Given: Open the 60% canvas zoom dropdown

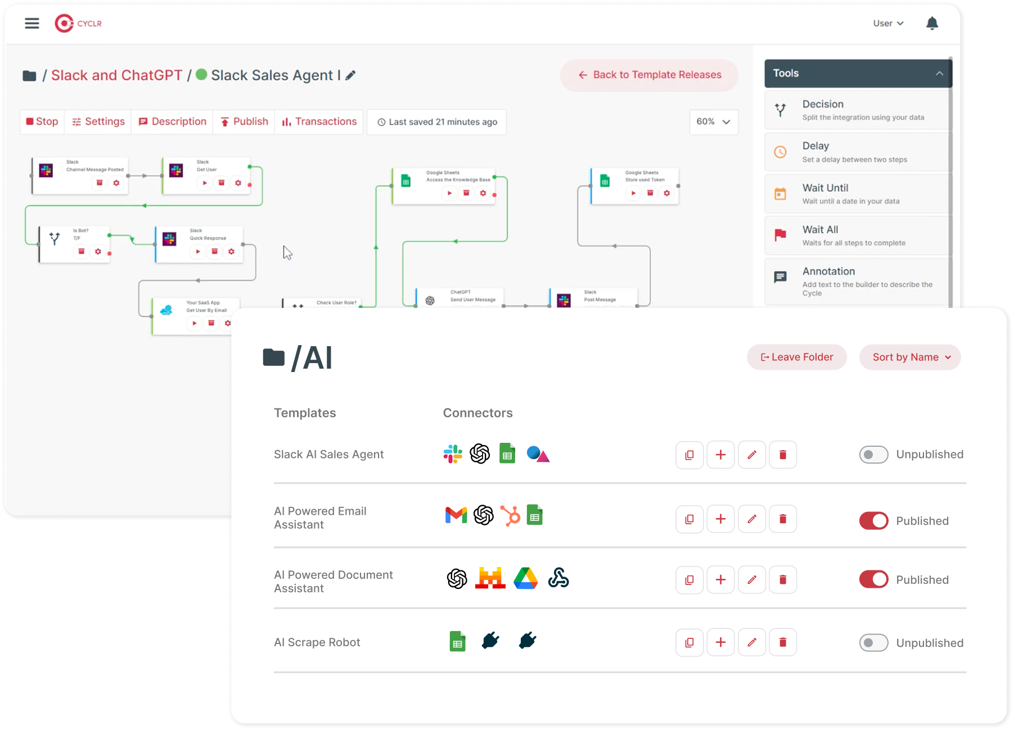Looking at the screenshot, I should tap(713, 122).
